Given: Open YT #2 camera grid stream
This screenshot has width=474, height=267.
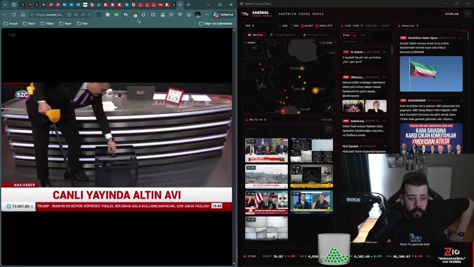Looking at the screenshot, I should [x=311, y=150].
